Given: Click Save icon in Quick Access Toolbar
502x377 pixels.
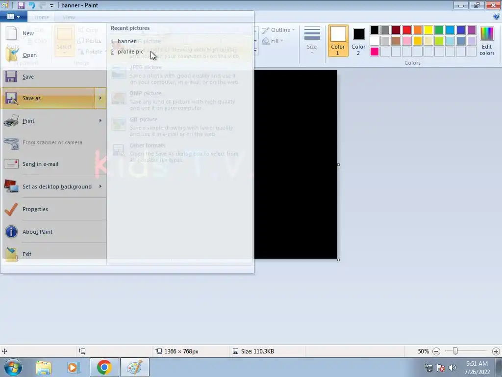Looking at the screenshot, I should coord(21,5).
